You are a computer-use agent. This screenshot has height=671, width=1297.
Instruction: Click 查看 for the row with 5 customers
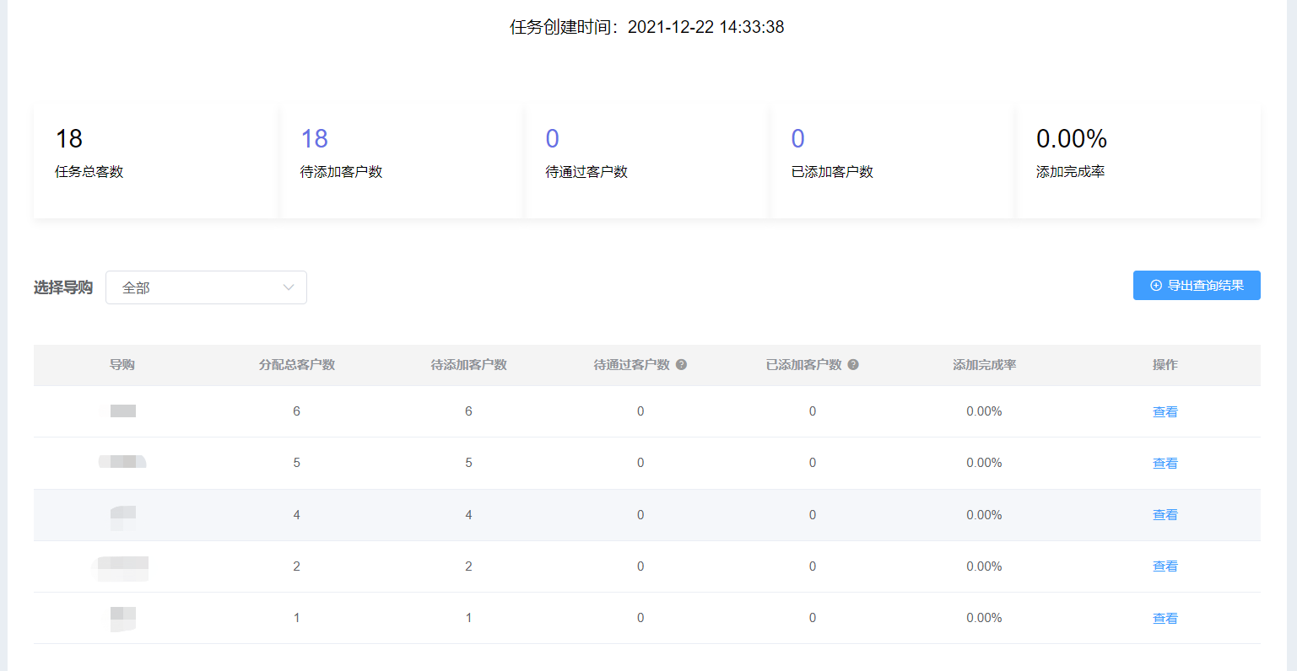coord(1165,464)
